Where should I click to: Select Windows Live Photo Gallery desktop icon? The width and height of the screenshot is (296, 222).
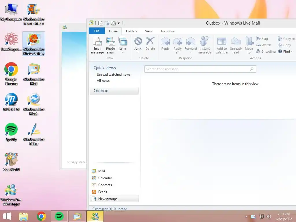[x=34, y=44]
